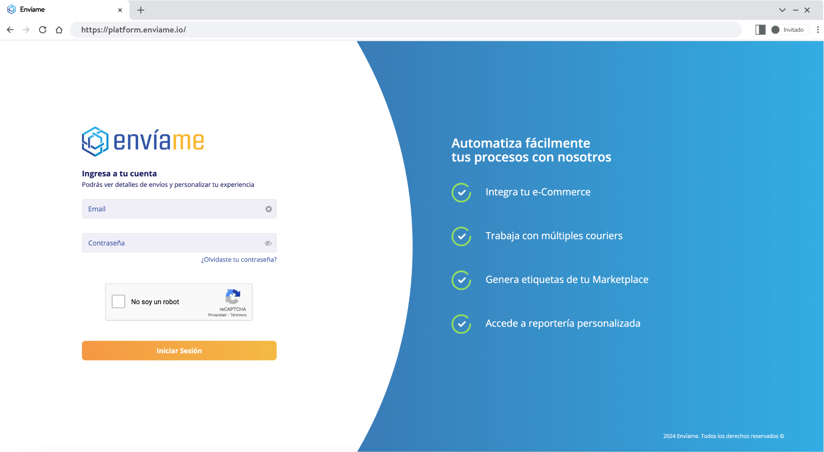824x452 pixels.
Task: Click the Envíame logo
Action: 143,141
